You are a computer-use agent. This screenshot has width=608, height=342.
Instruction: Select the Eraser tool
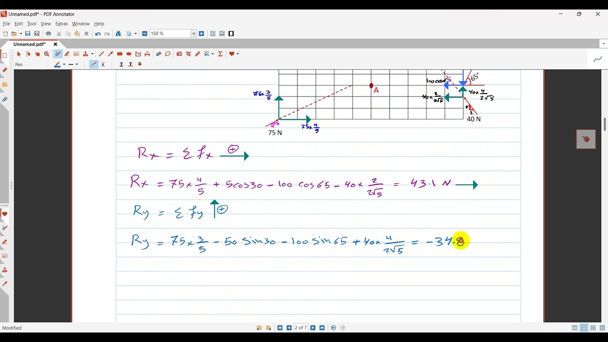(x=159, y=54)
